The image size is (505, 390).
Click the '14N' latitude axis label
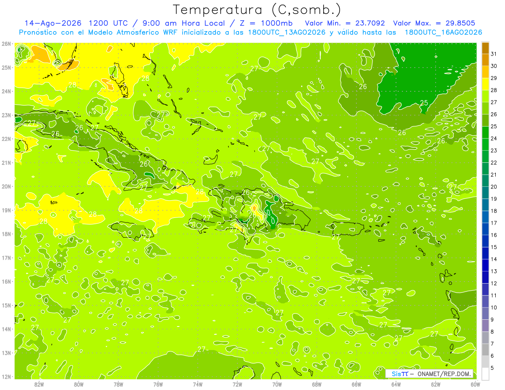6,329
